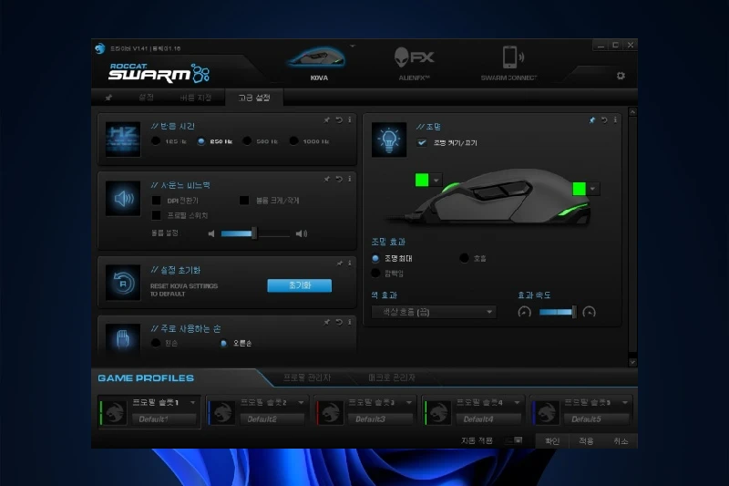Image resolution: width=729 pixels, height=486 pixels.
Task: Open Swarm Connect phone icon
Action: pos(509,59)
